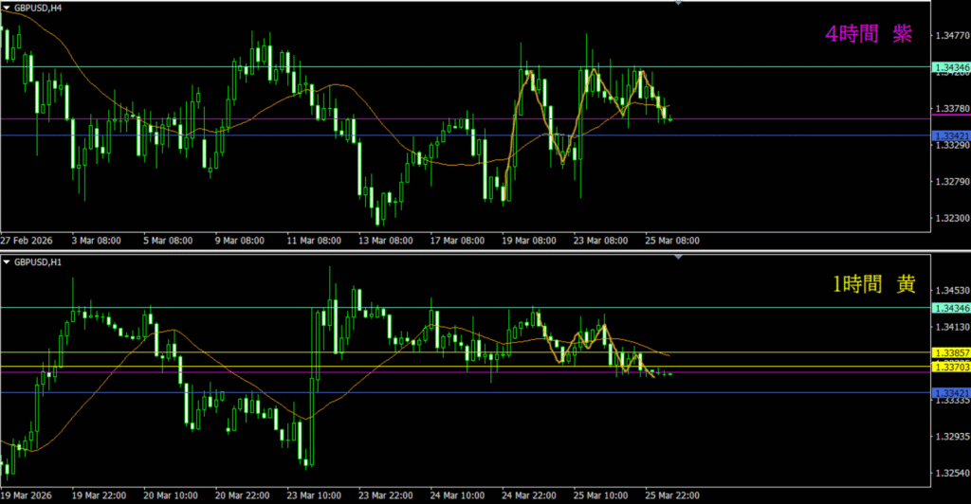Image resolution: width=971 pixels, height=504 pixels.
Task: Click the 25 Mar 22:00 time label
Action: point(674,495)
